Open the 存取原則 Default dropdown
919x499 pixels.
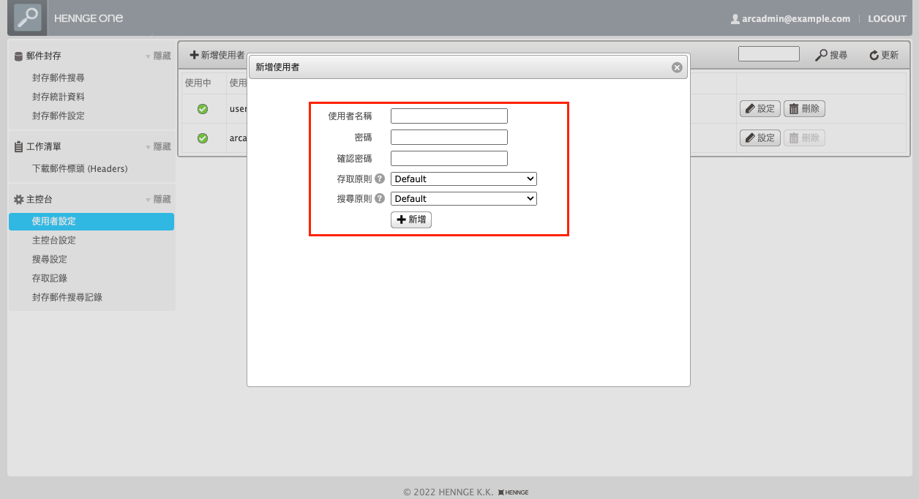464,179
